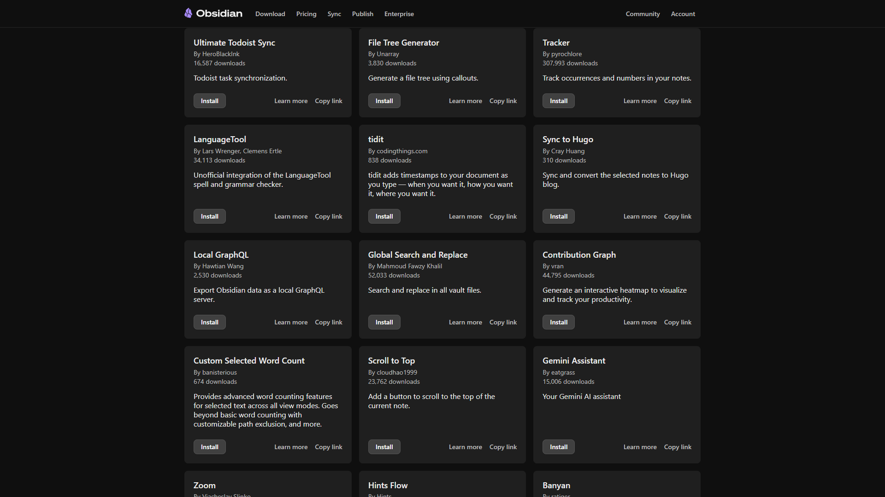Learn more about Tracker
The width and height of the screenshot is (885, 497).
point(640,101)
